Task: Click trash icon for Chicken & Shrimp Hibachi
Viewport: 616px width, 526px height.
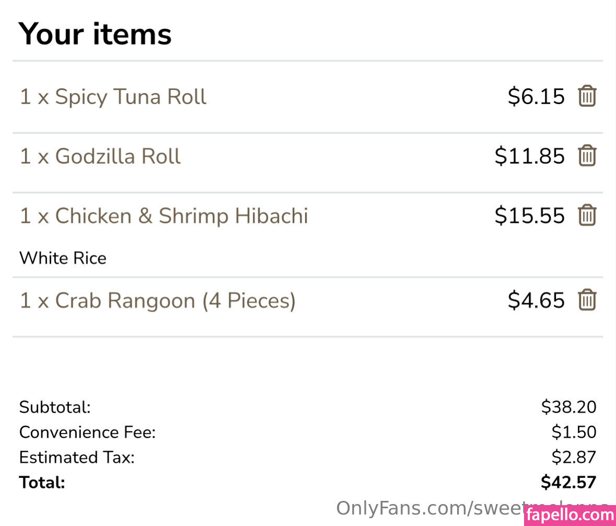Action: click(x=587, y=216)
